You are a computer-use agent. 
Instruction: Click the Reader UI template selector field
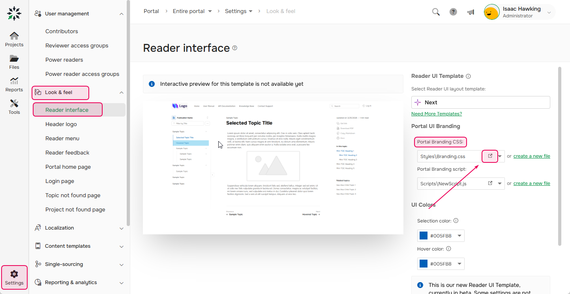480,102
